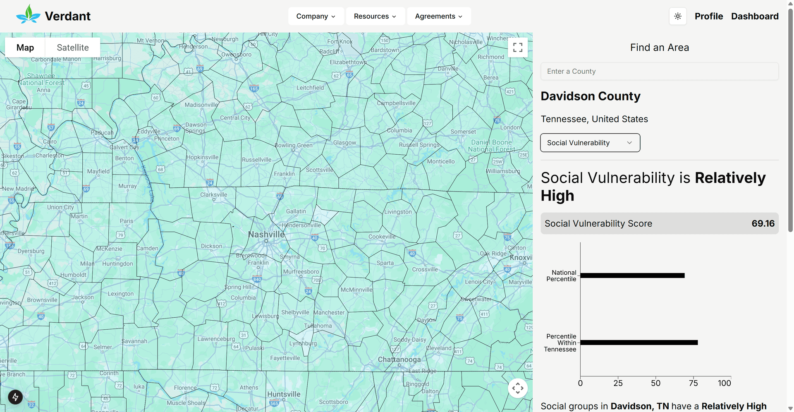Open the Social Vulnerability metric selector
This screenshot has height=412, width=794.
point(590,142)
